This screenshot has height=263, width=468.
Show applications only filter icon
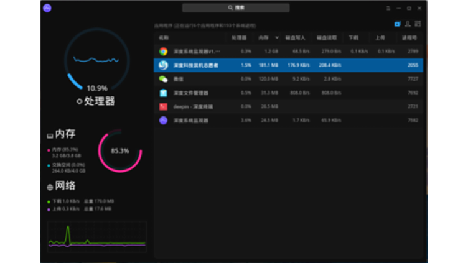[x=397, y=24]
